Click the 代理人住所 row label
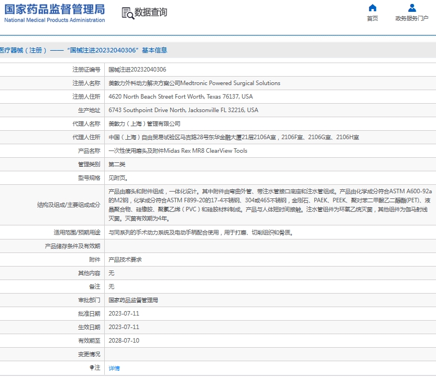 [x=86, y=137]
